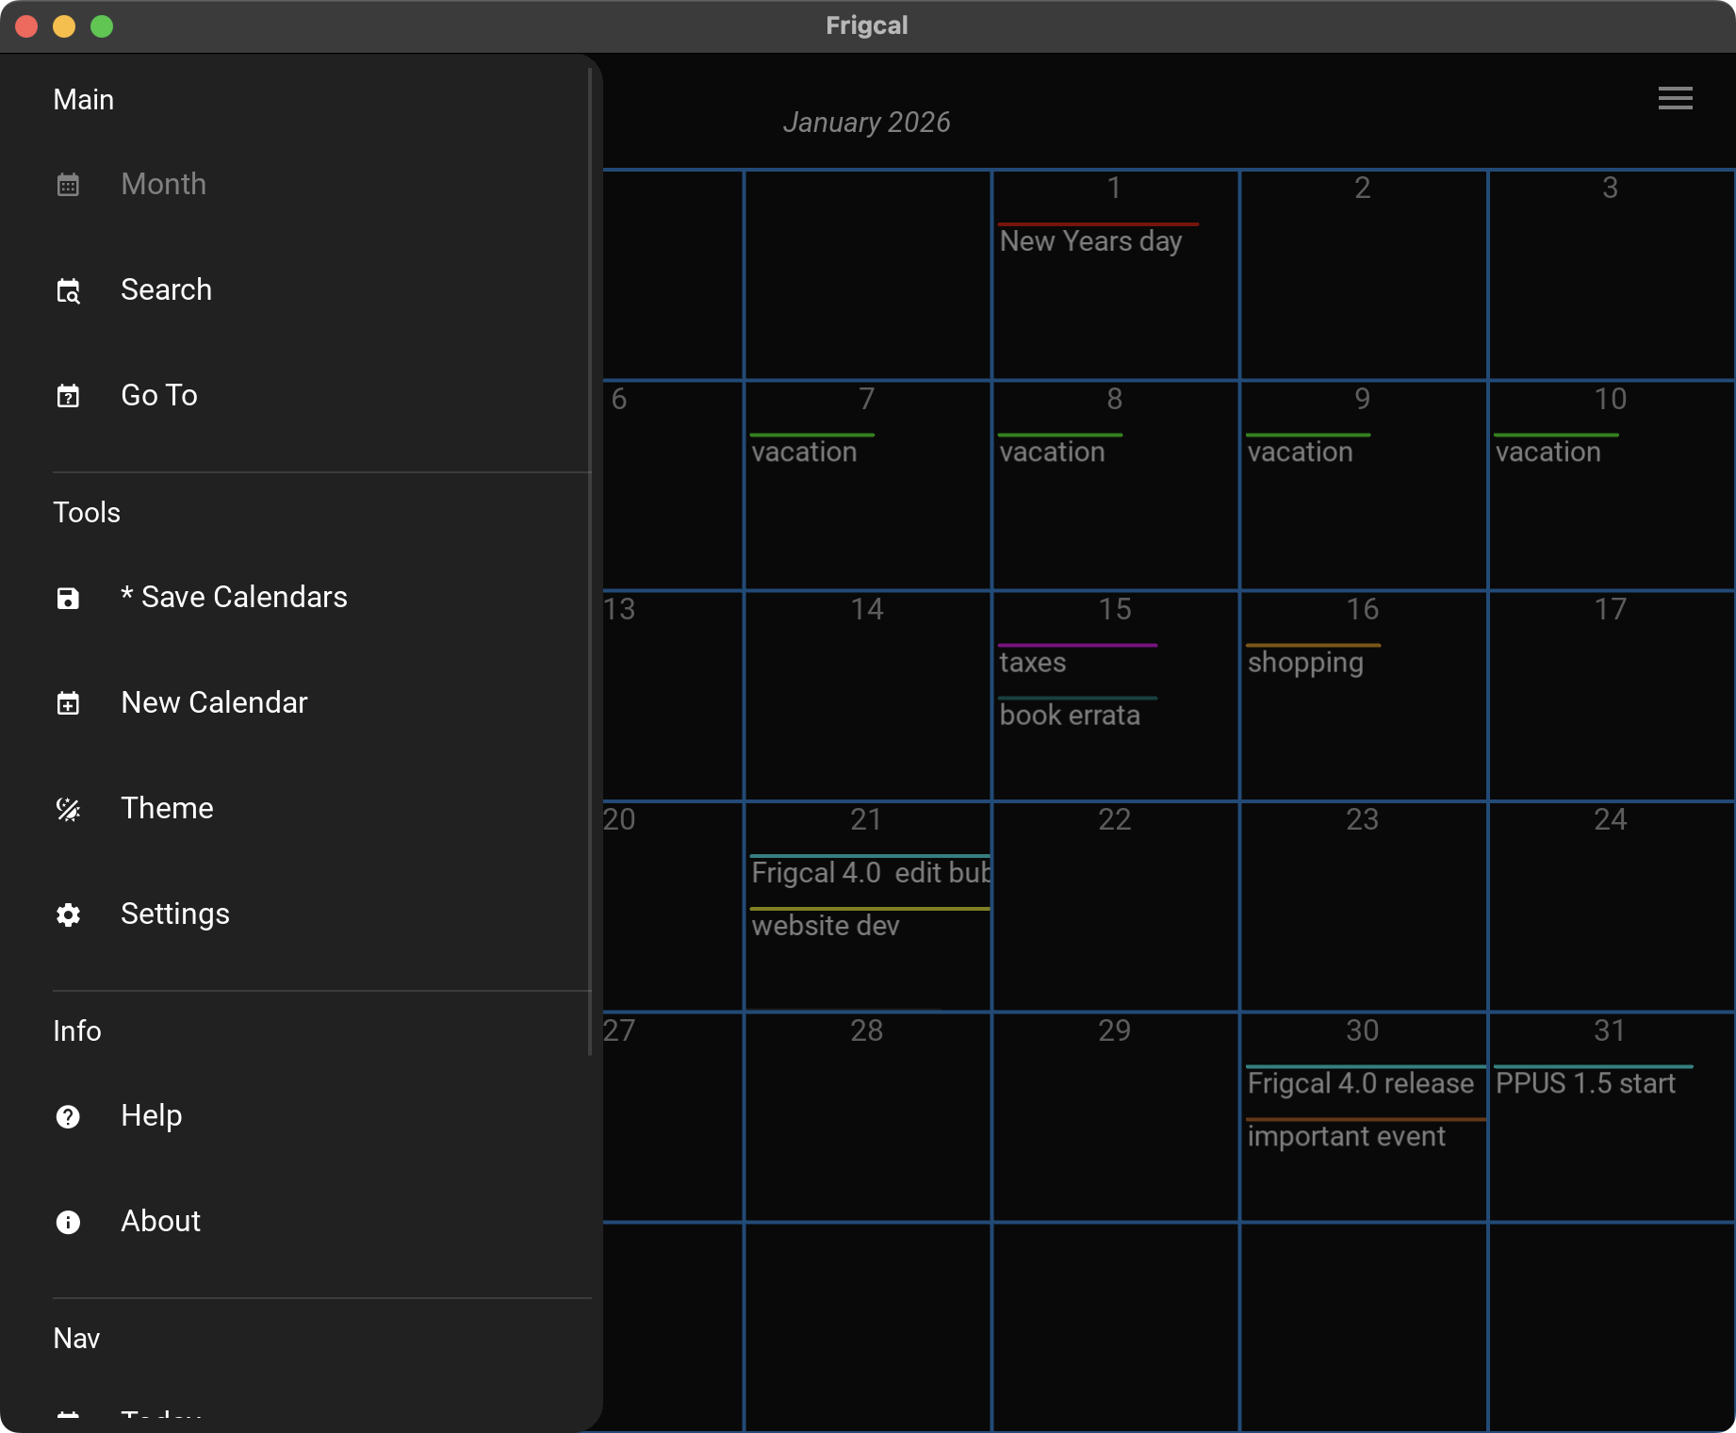The width and height of the screenshot is (1736, 1433).
Task: Select the Month menu entry
Action: 163,184
